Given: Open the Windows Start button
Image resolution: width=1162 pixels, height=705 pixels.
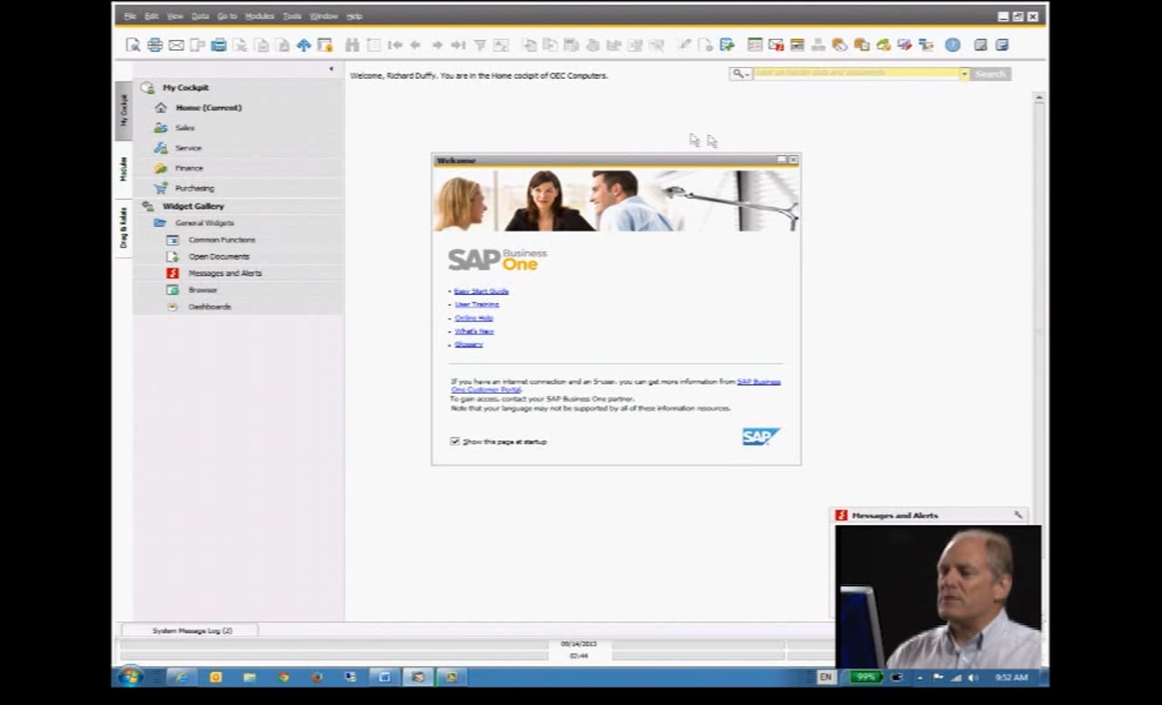Looking at the screenshot, I should click(x=129, y=677).
